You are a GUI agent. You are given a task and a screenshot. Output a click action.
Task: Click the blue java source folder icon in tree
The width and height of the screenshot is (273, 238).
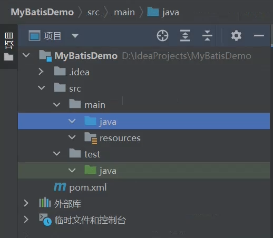(90, 121)
